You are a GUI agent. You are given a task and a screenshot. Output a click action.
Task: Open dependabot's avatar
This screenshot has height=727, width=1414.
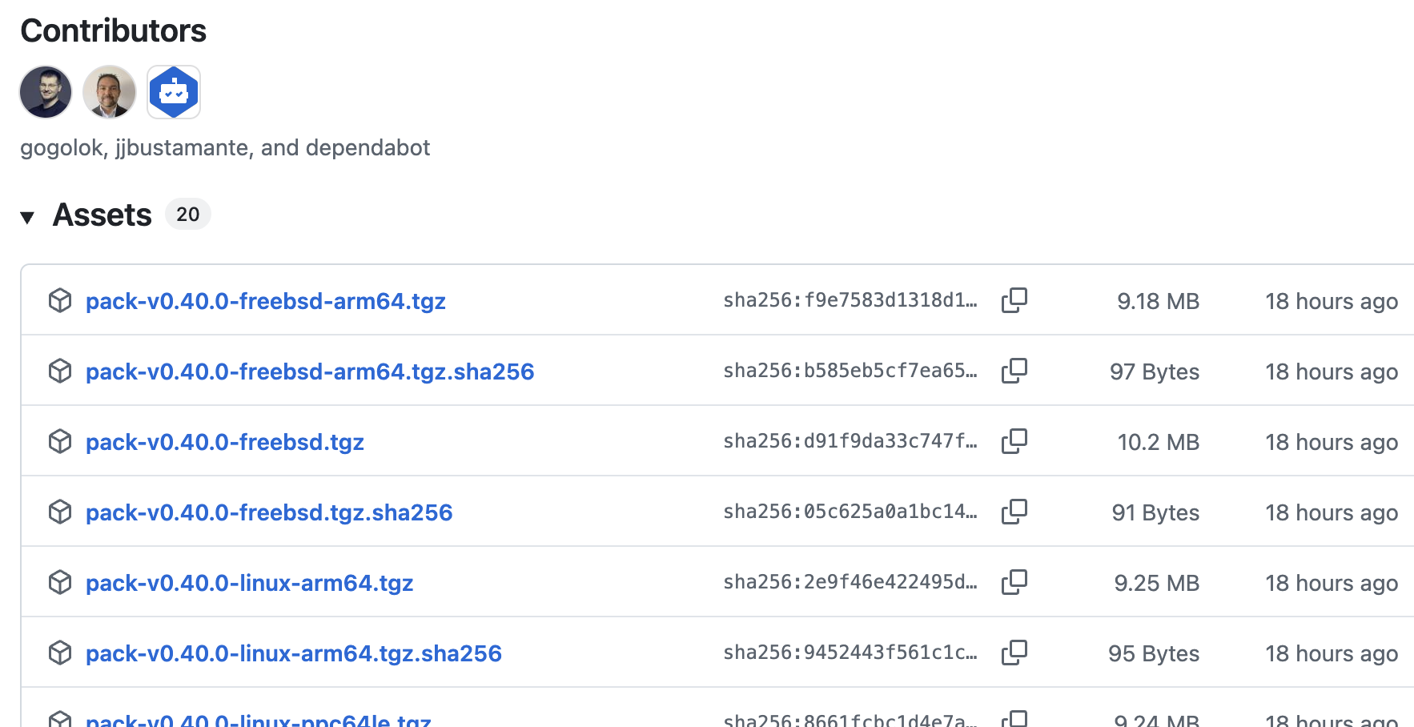click(174, 92)
